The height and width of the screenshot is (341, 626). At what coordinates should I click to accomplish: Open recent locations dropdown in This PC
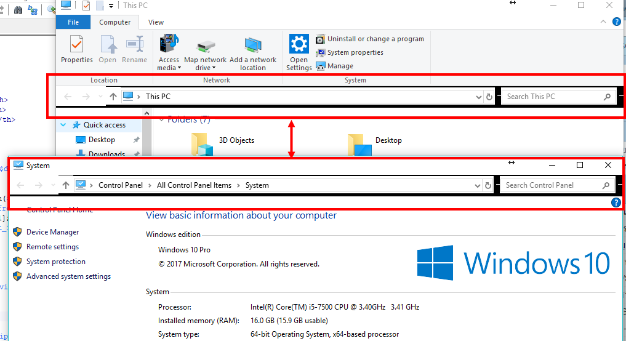click(x=100, y=97)
